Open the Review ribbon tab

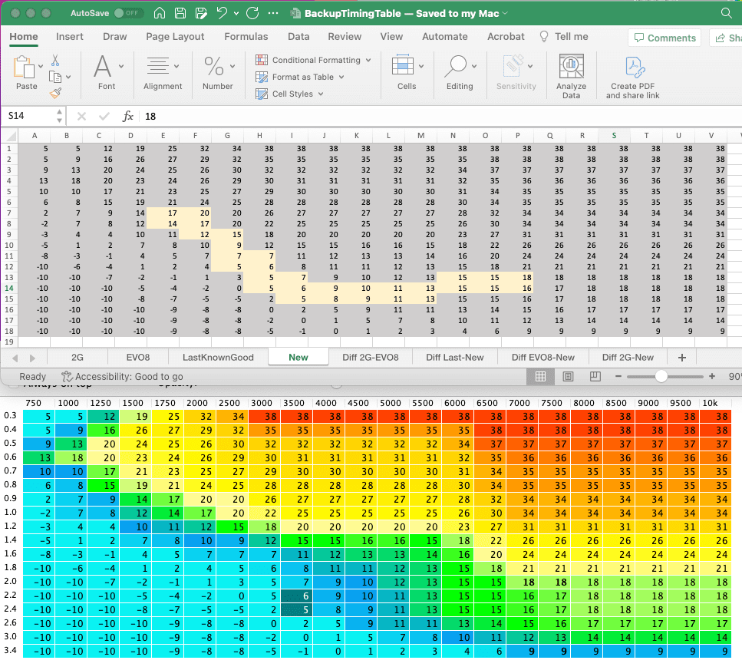[345, 36]
